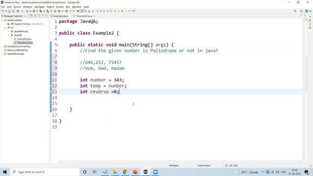
Task: Expand the JRE System Library node
Action: (5, 24)
